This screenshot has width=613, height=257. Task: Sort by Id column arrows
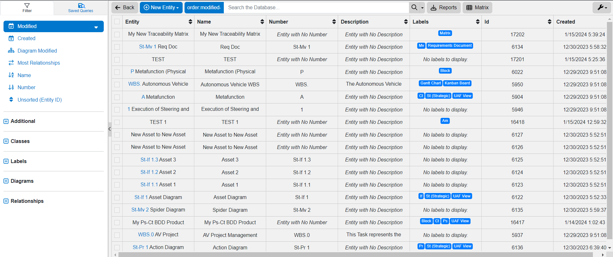(x=549, y=22)
